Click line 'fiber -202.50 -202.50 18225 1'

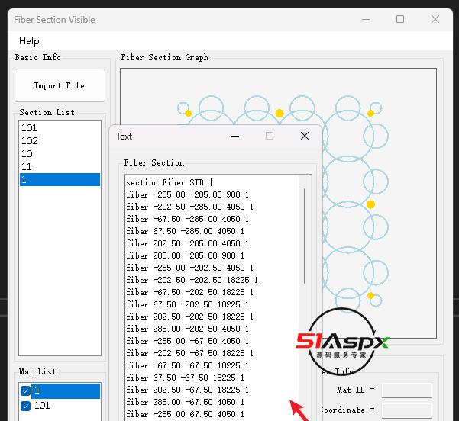pyautogui.click(x=192, y=280)
